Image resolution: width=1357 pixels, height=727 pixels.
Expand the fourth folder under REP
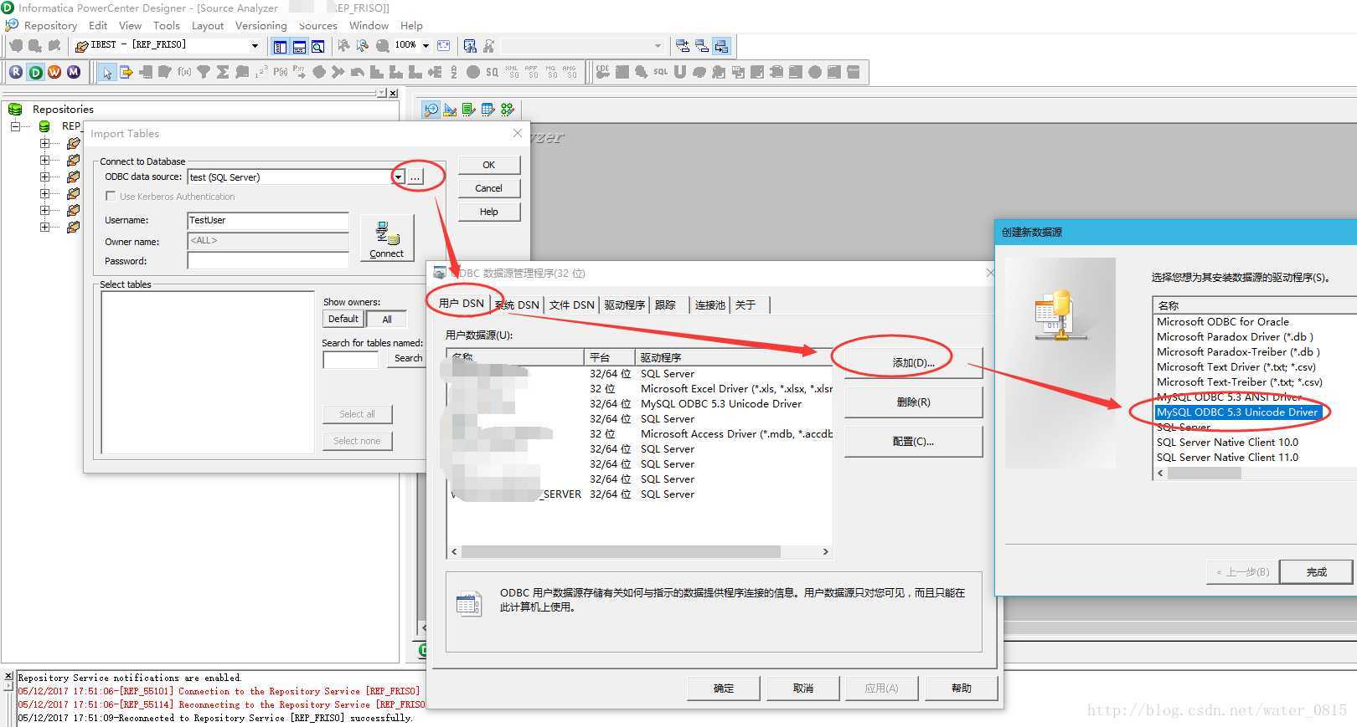pos(44,193)
